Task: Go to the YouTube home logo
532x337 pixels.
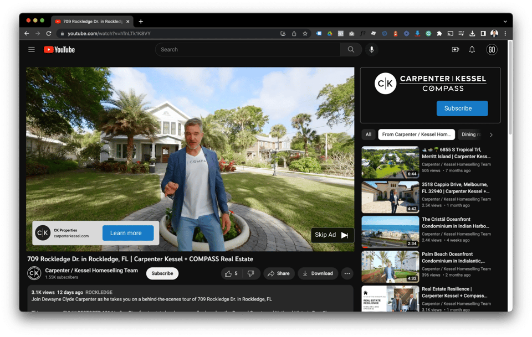Action: point(59,49)
